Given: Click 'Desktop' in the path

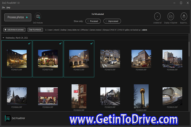Looking at the screenshot, I should click(63, 30).
